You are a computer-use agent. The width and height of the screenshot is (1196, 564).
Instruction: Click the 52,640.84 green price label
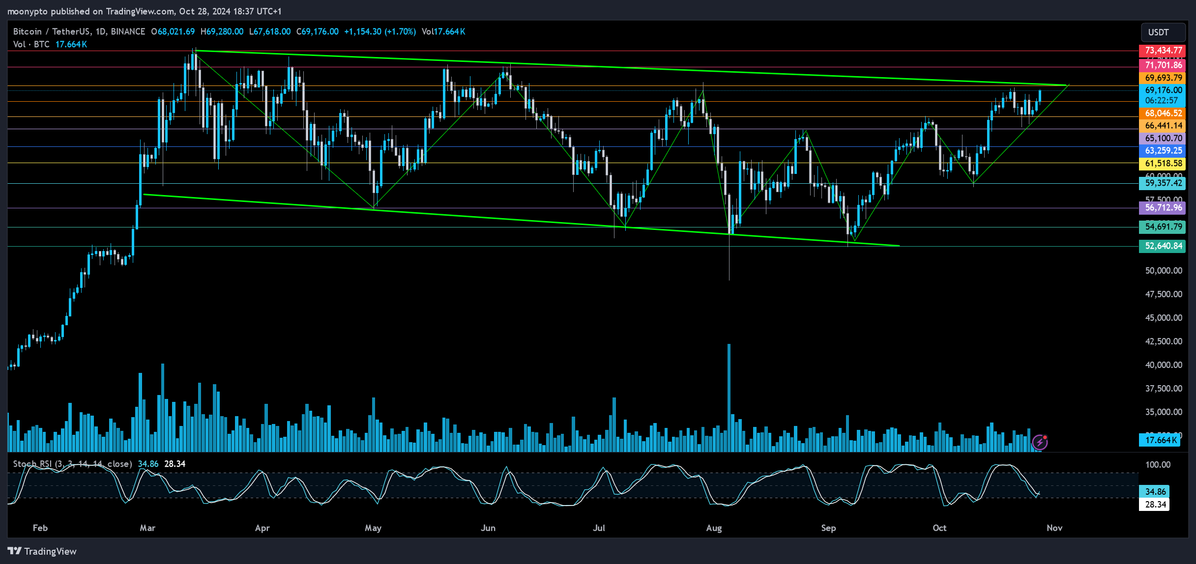click(1163, 246)
